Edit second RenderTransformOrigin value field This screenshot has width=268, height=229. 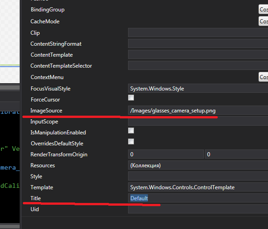(236, 154)
